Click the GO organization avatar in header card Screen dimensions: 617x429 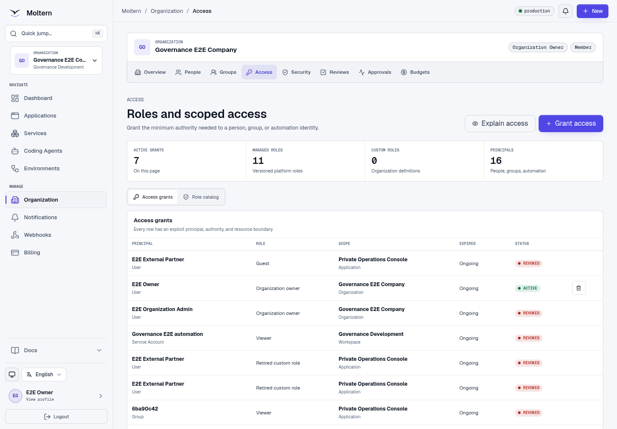point(142,47)
